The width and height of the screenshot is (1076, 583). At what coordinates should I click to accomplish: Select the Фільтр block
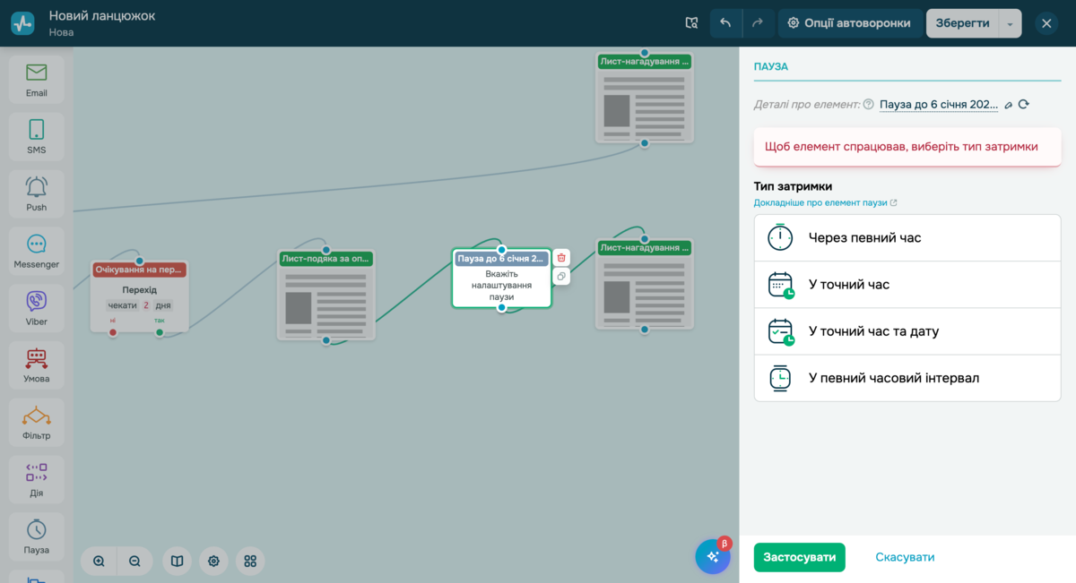[37, 423]
